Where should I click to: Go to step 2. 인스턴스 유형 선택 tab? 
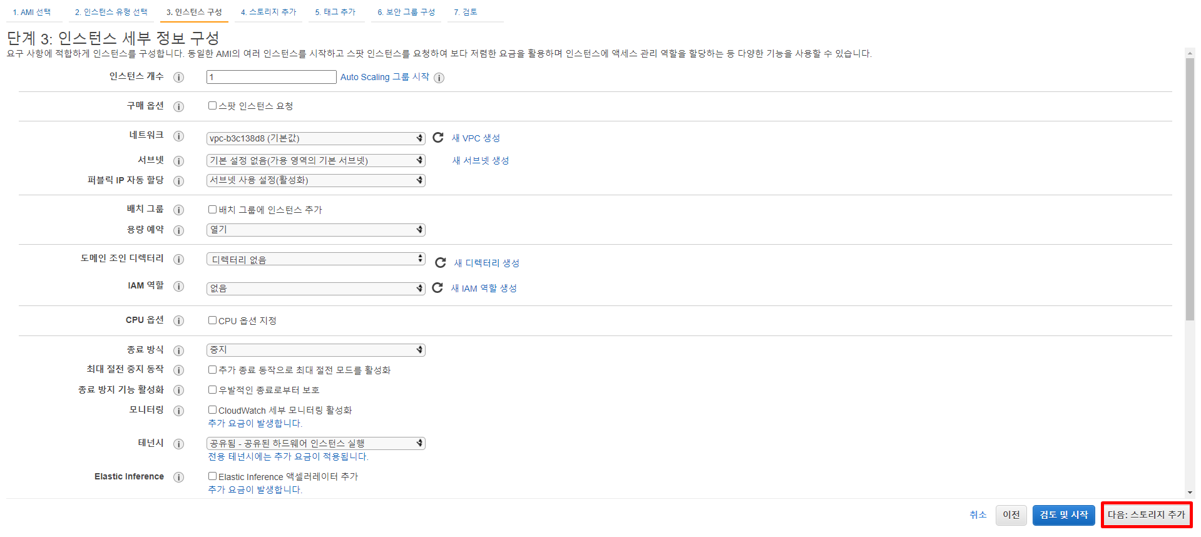coord(111,12)
